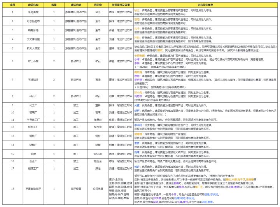The width and height of the screenshot is (280, 207).
Task: Click the 矿石 product cell
Action: (x=98, y=61)
